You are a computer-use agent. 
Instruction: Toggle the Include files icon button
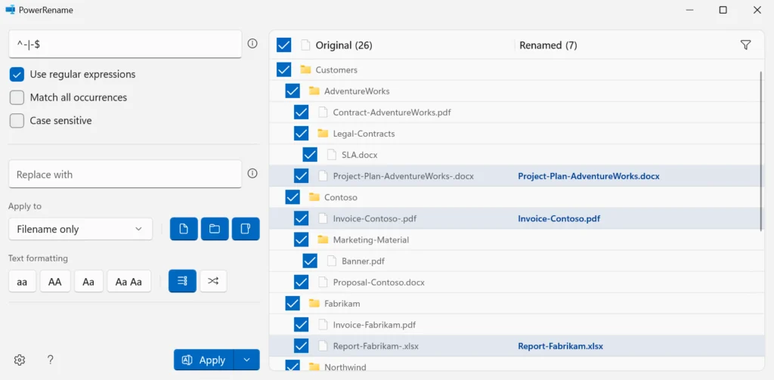pos(184,229)
